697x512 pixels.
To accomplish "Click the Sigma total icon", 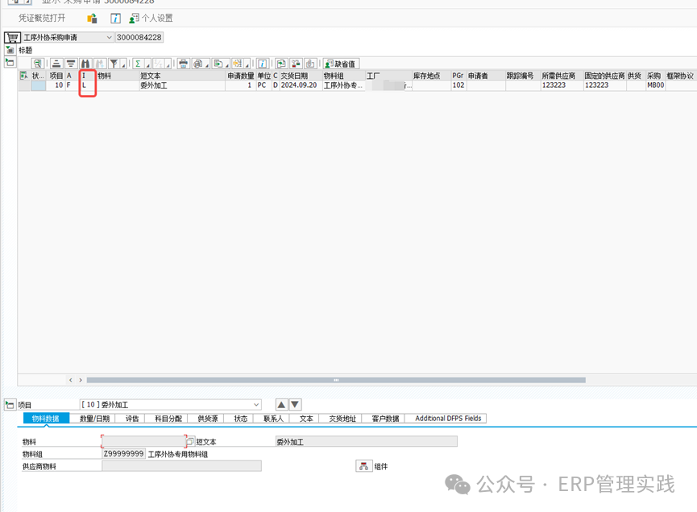I will (x=138, y=64).
